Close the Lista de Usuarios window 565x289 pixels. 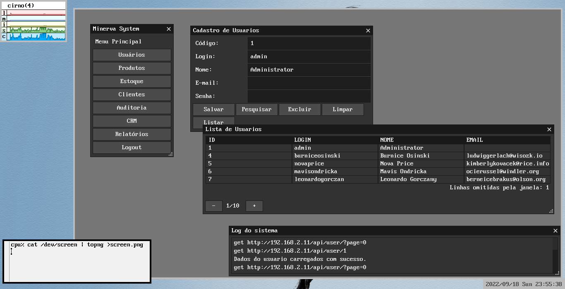[x=549, y=129]
